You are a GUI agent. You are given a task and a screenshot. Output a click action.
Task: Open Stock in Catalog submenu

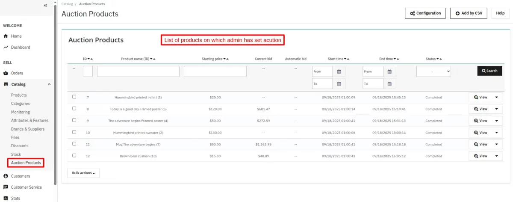16,154
